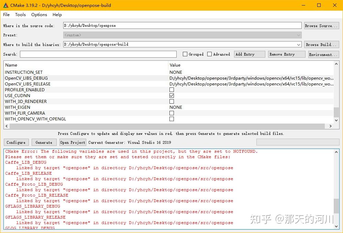
Task: Enable the Advanced checkbox
Action: coord(210,54)
